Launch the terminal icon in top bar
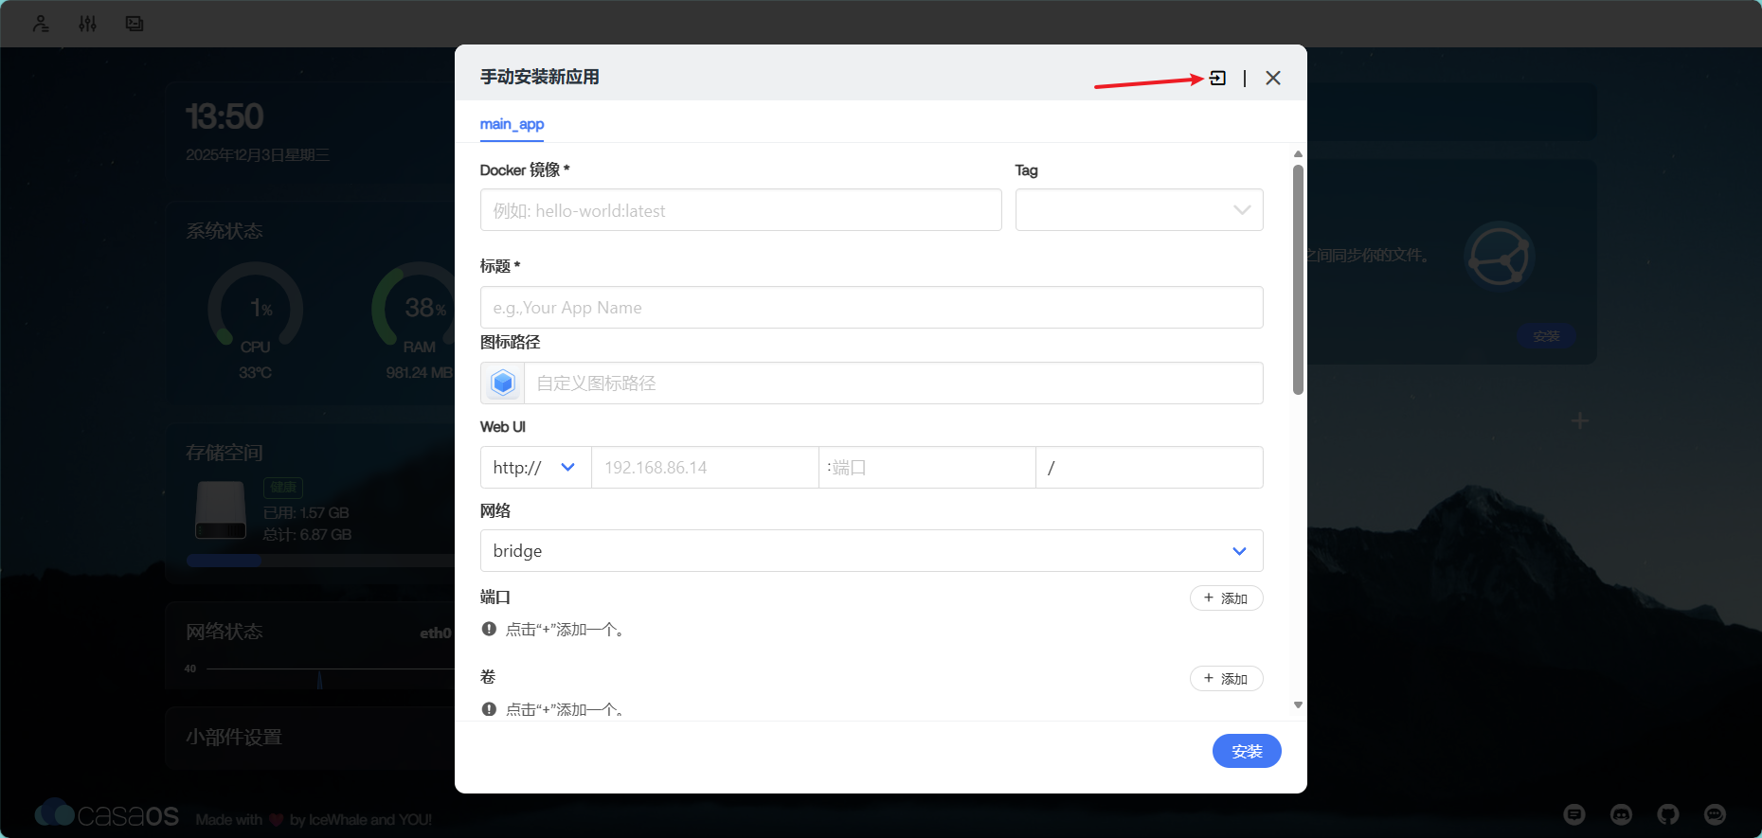1762x838 pixels. (x=135, y=24)
